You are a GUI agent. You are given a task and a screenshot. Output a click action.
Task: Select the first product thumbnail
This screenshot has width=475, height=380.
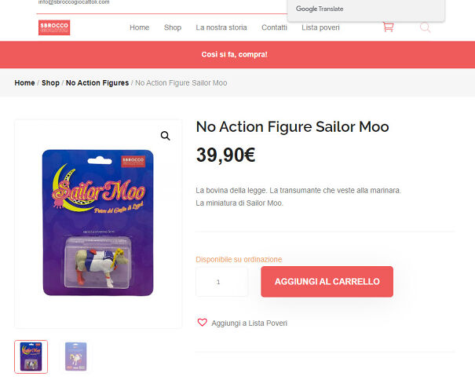[31, 356]
